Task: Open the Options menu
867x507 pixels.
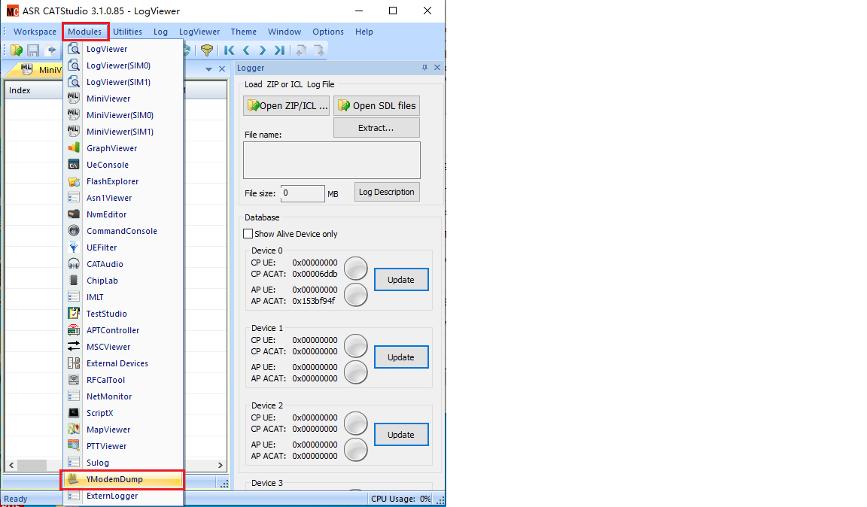Action: click(328, 32)
